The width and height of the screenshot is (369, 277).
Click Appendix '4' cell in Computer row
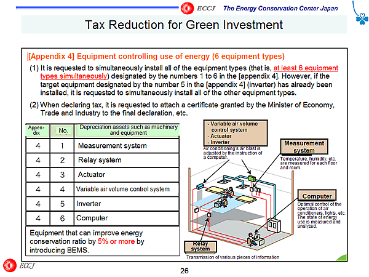coord(38,219)
